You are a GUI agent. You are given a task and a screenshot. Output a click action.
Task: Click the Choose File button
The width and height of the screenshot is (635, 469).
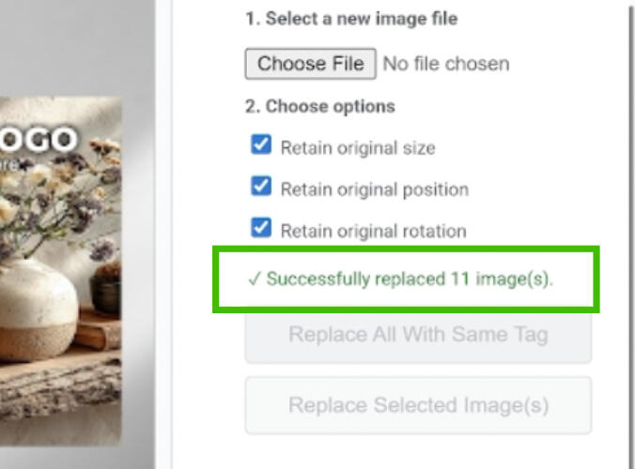(310, 64)
